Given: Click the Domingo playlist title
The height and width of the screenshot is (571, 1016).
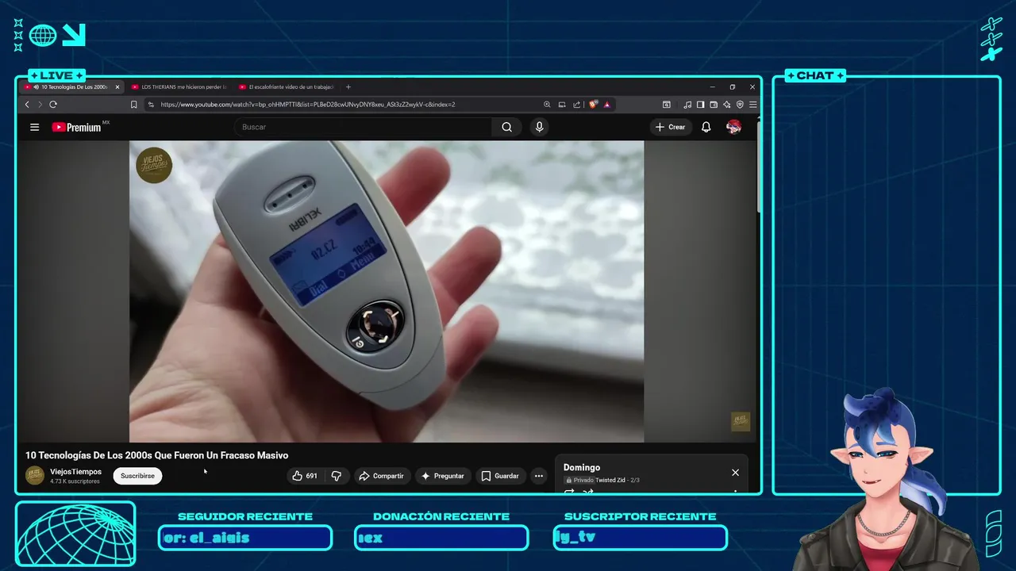Looking at the screenshot, I should 582,468.
